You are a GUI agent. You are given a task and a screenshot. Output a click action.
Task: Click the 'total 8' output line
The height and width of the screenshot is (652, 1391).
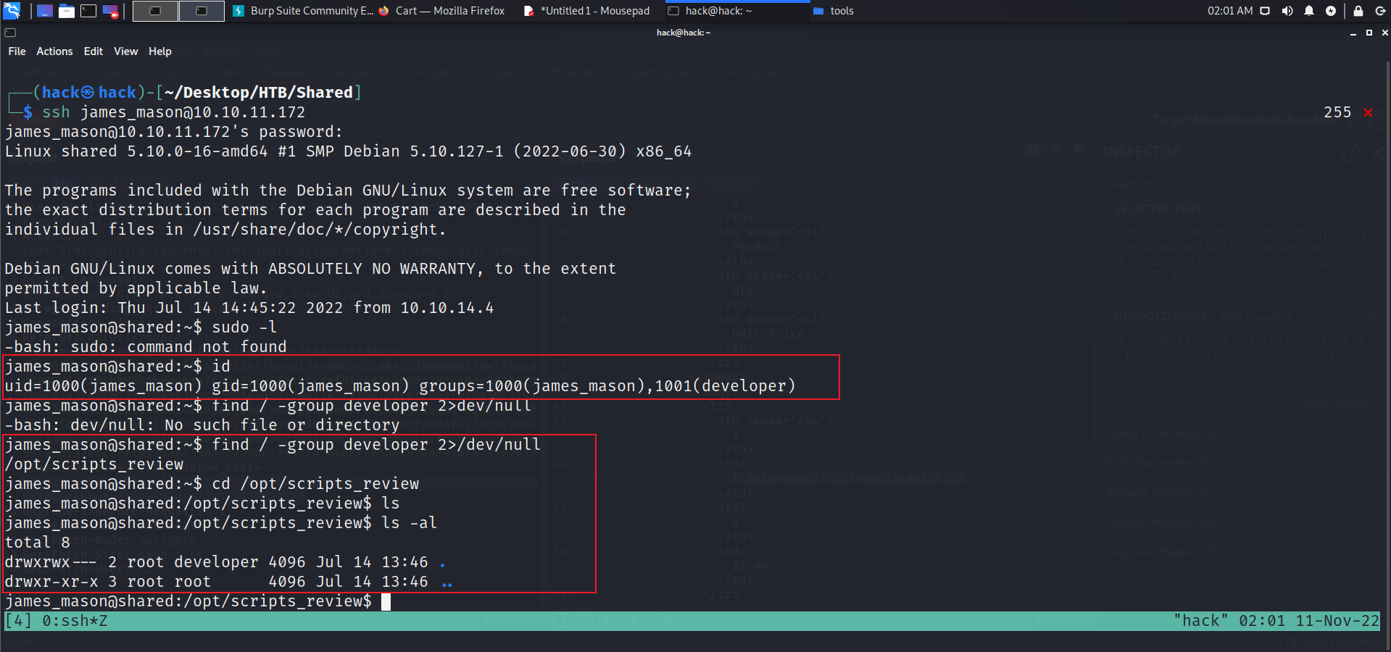tap(38, 543)
